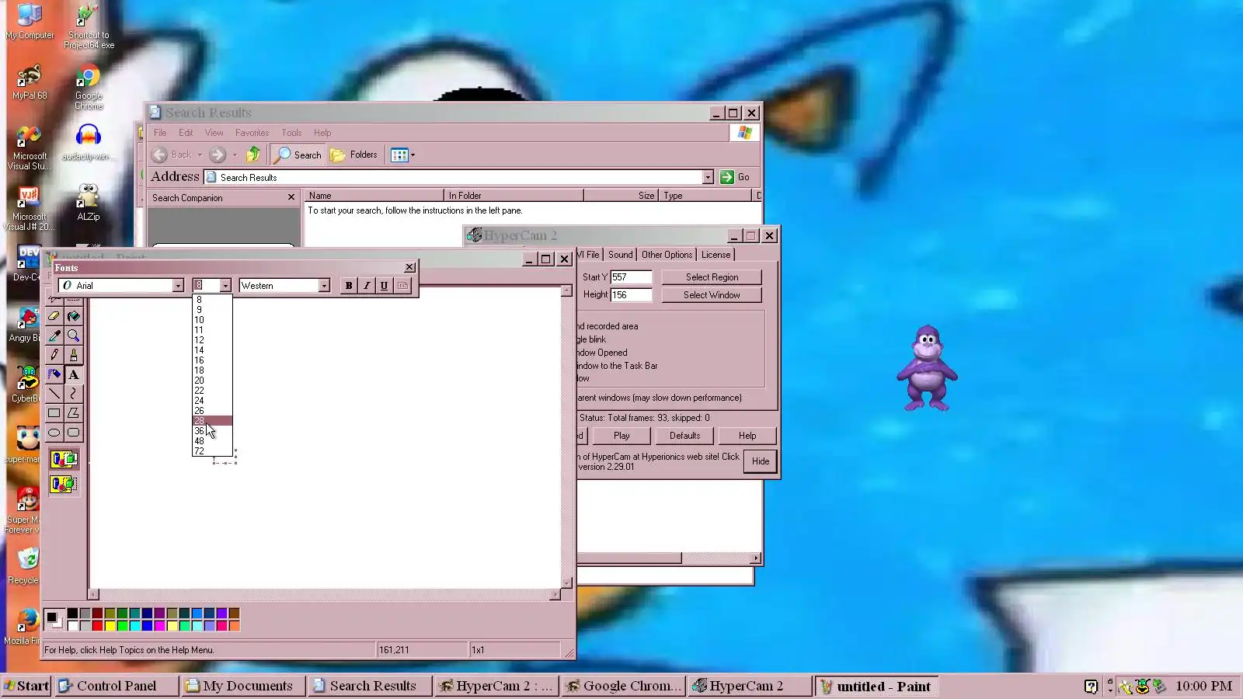
Task: Open the Tools menu in Search Results
Action: 291,133
